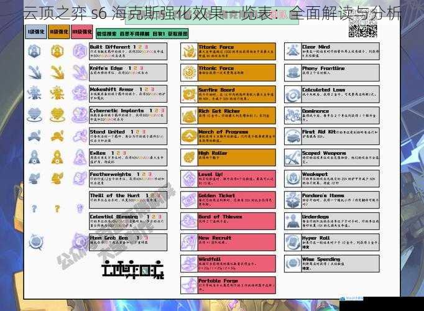Viewport: 424px width, 311px height.
Task: Select the gold Knife's Edge icon
Action: [57, 72]
